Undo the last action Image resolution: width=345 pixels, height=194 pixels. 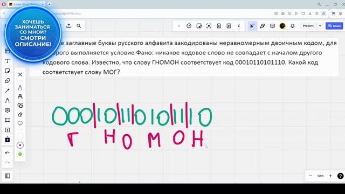point(7,153)
